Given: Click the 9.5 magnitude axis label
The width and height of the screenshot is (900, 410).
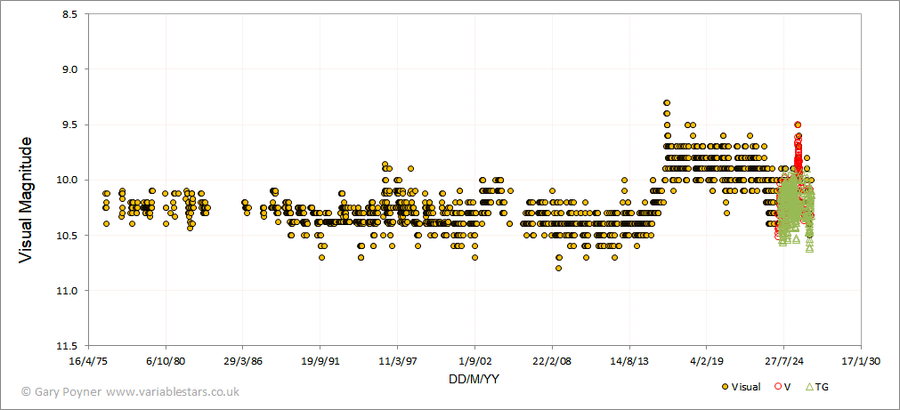Looking at the screenshot, I should click(x=69, y=125).
